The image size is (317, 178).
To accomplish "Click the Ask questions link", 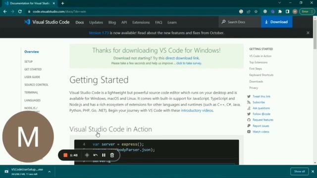I will click(x=261, y=108).
